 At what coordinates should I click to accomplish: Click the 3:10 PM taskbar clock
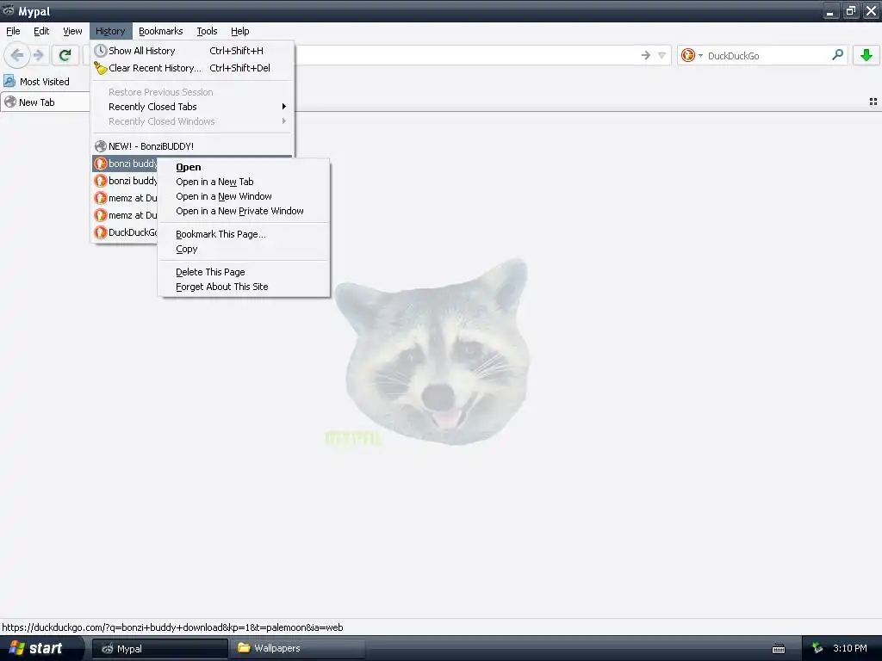pos(850,648)
